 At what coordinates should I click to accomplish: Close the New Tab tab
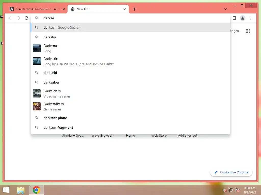(124, 9)
